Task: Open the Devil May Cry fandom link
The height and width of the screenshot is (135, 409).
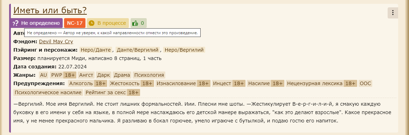Action: pos(56,42)
